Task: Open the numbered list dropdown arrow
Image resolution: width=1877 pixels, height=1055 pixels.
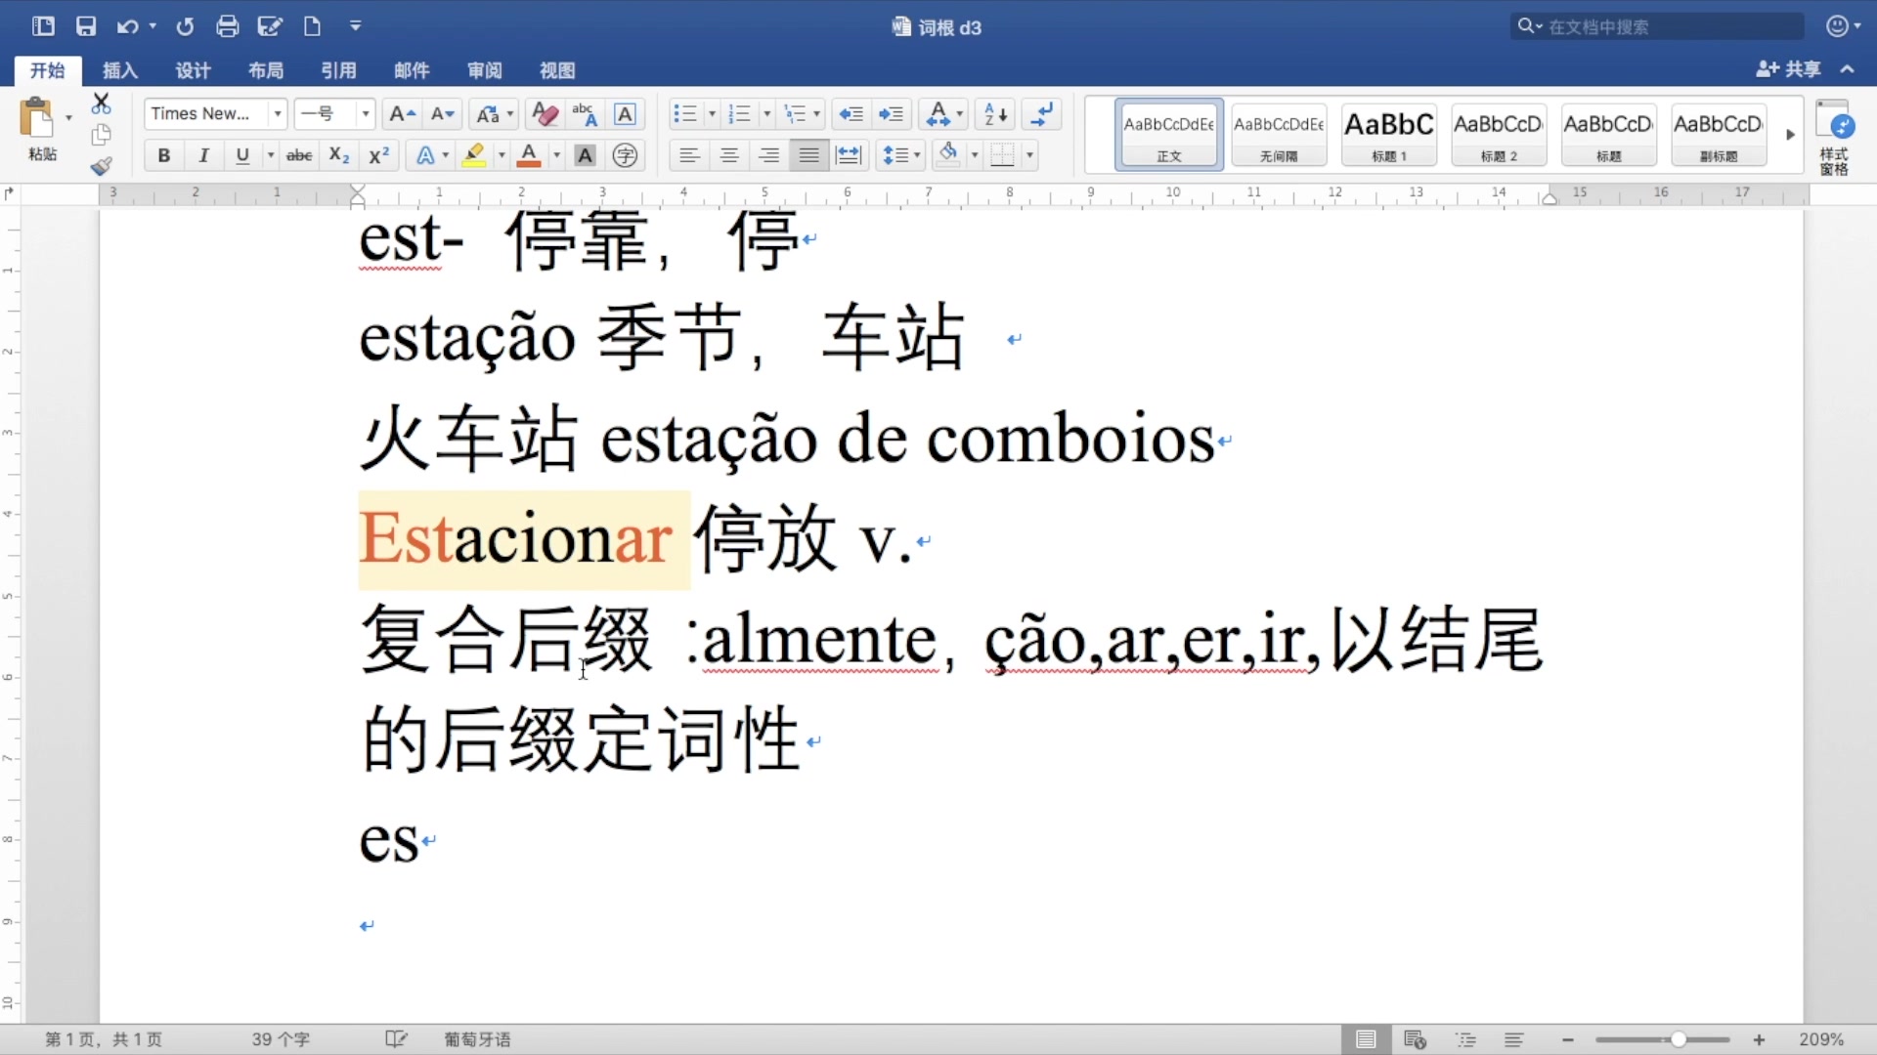Action: coord(766,114)
